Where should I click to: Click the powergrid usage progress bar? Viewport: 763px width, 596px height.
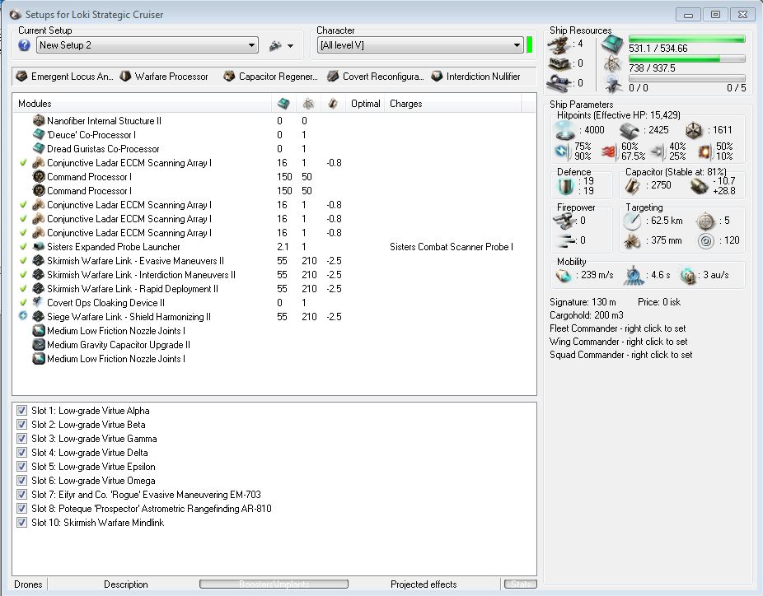coord(686,58)
